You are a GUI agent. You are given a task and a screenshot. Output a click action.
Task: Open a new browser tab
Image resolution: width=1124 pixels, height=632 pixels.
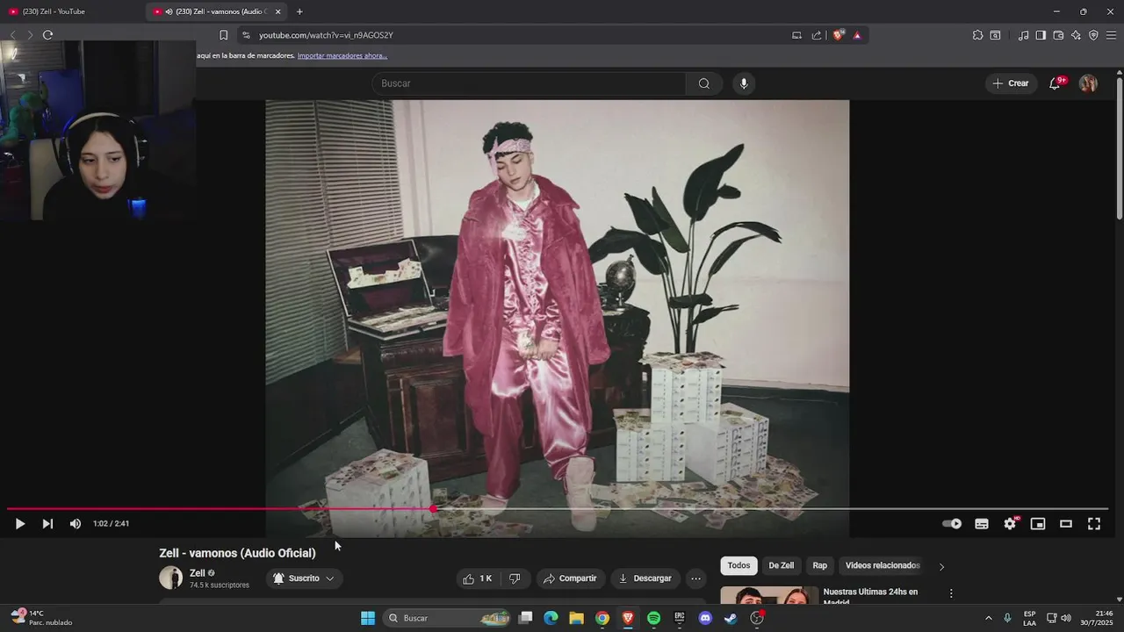pos(299,11)
